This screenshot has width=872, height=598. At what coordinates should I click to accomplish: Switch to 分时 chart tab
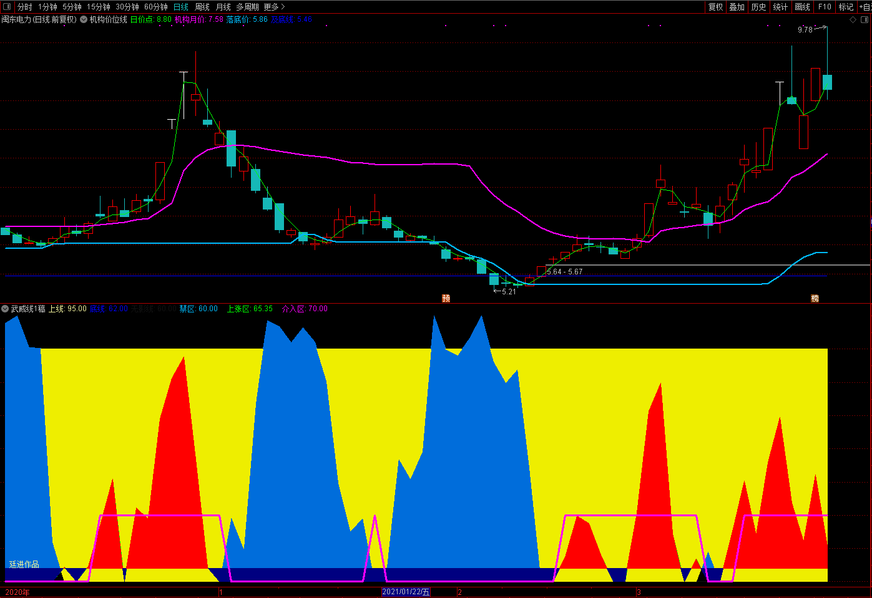click(25, 7)
